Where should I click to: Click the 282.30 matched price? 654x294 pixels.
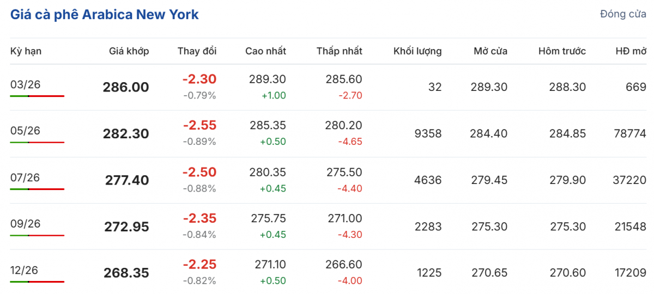pyautogui.click(x=126, y=134)
